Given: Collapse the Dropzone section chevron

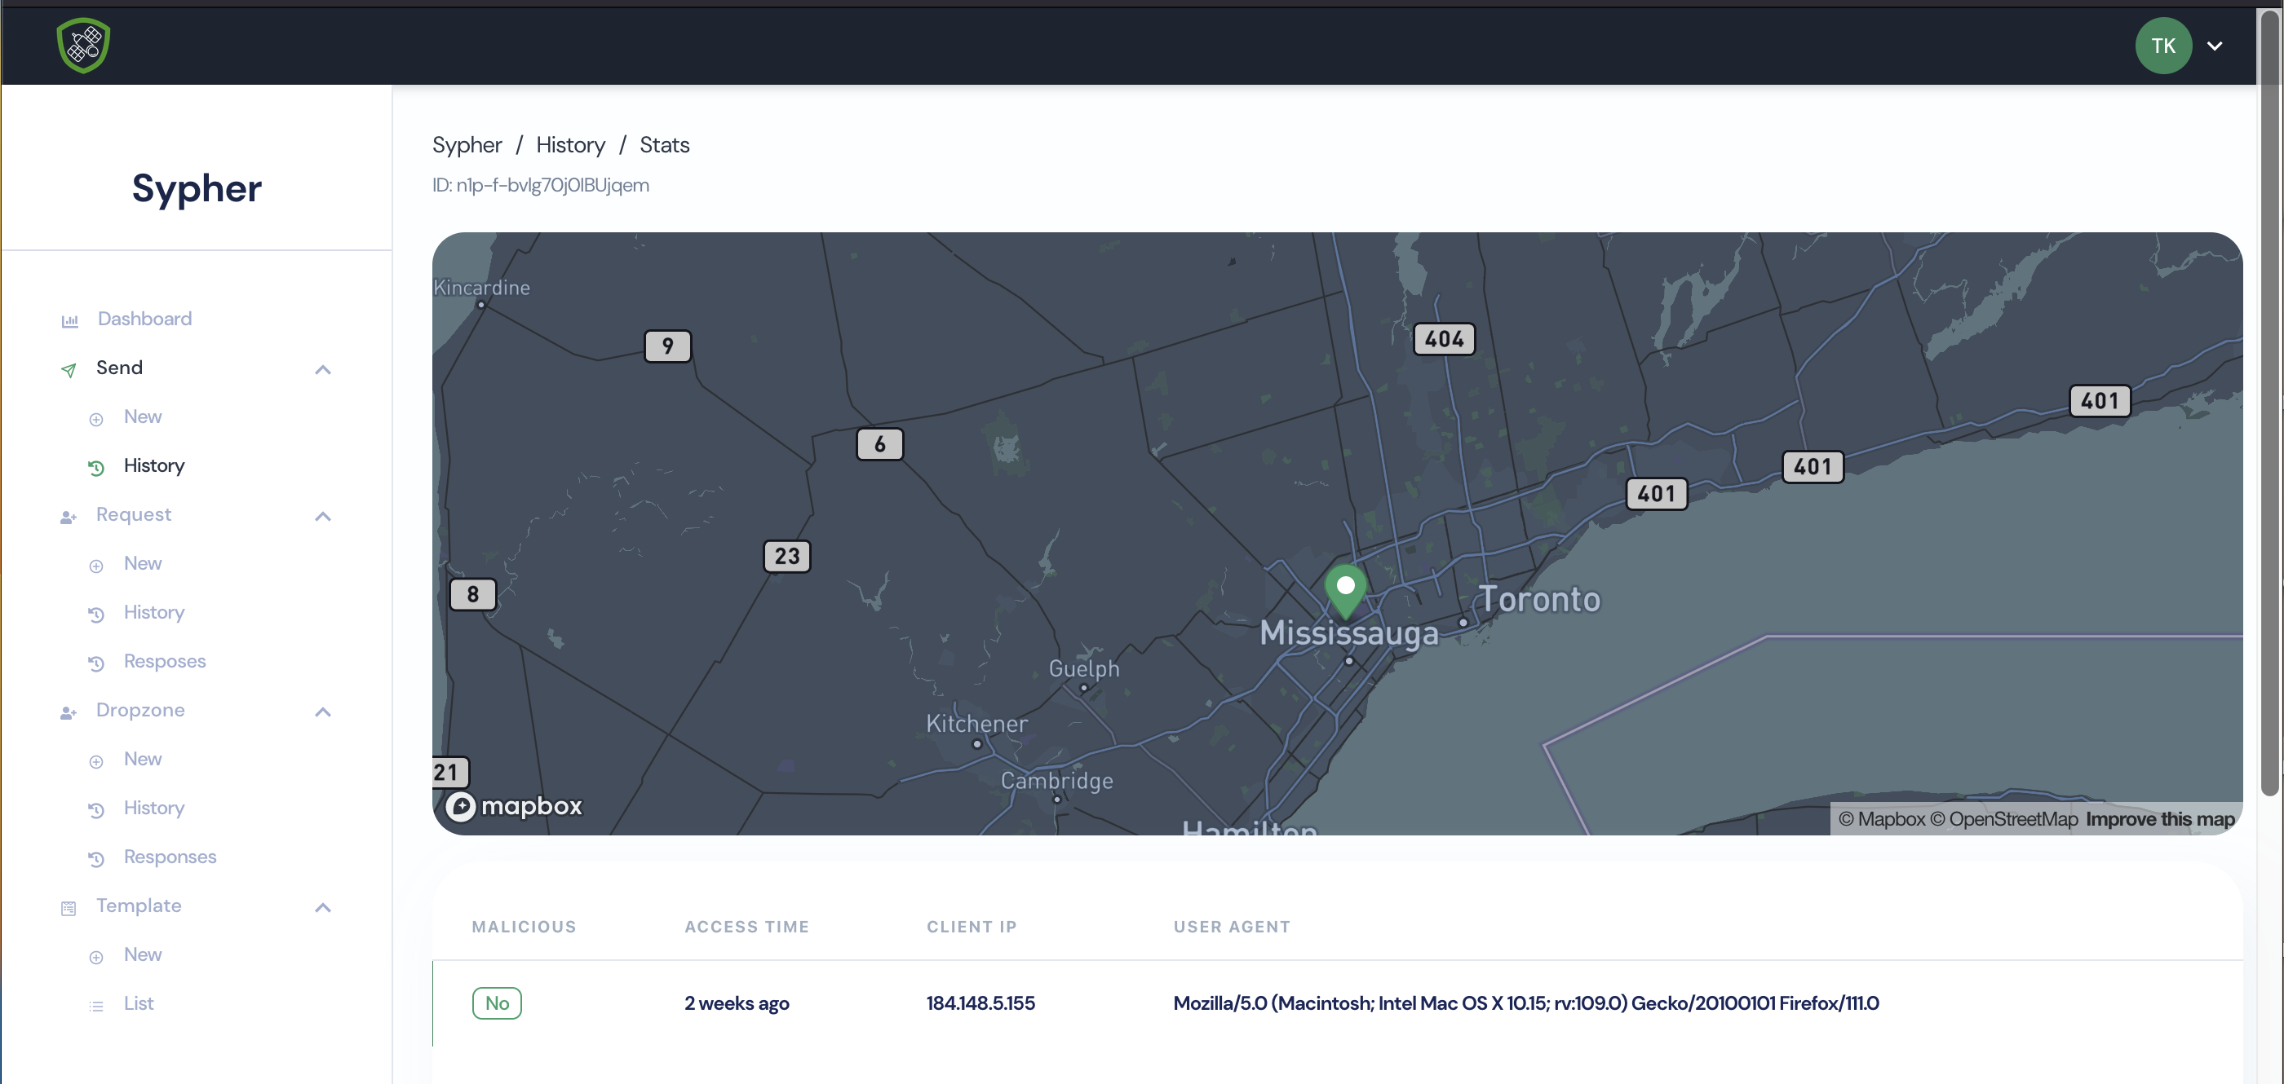Looking at the screenshot, I should (x=323, y=712).
